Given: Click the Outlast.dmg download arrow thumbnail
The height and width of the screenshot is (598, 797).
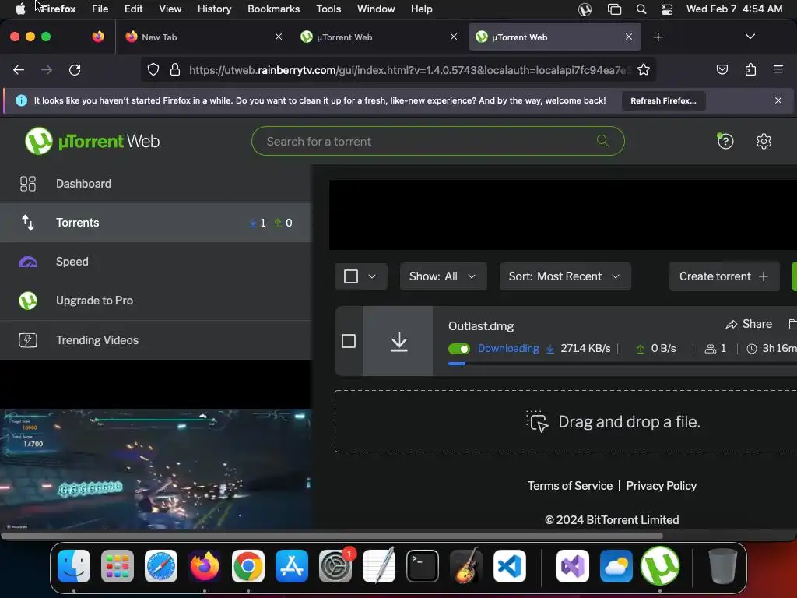Looking at the screenshot, I should tap(398, 341).
